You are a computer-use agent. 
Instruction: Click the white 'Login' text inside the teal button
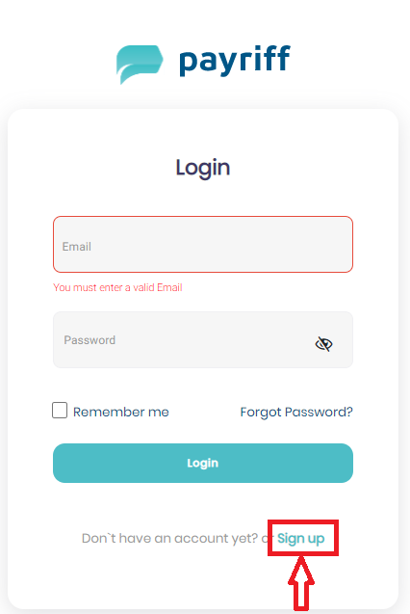203,463
